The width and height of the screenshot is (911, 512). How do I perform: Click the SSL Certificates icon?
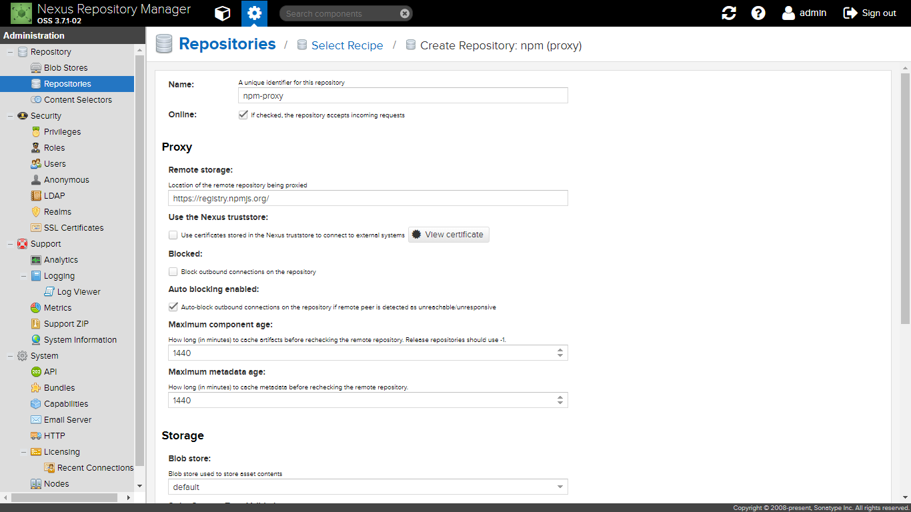36,228
